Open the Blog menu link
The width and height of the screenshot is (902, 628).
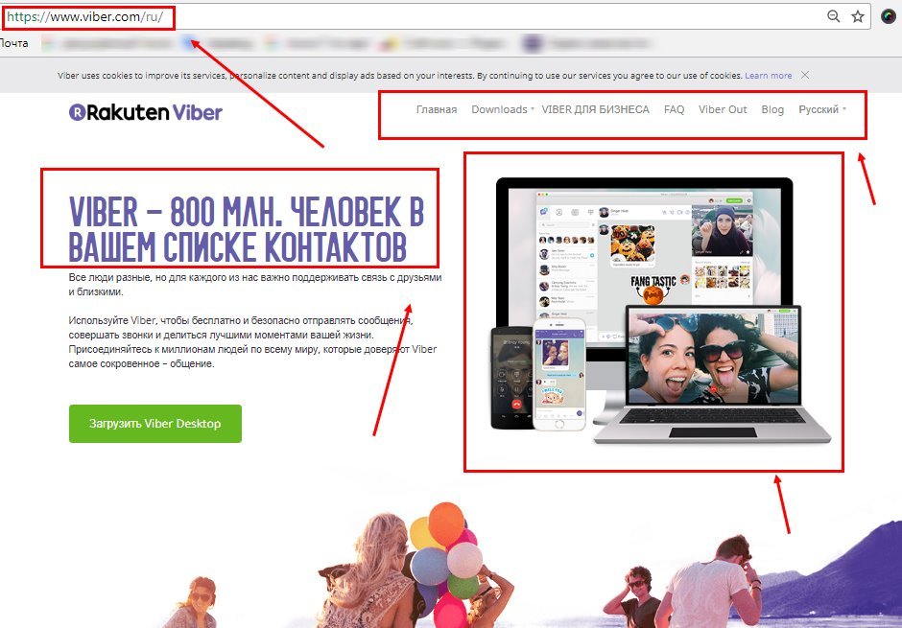tap(772, 109)
